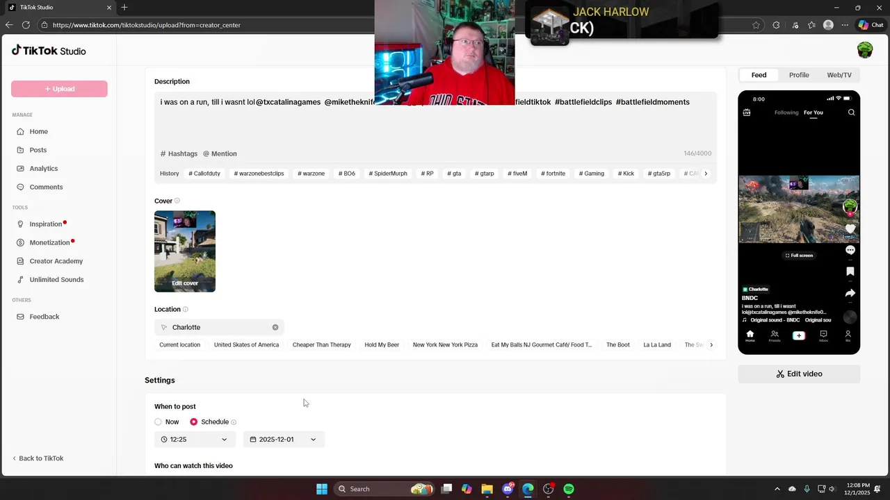Choose the Hold My Beer location
The image size is (890, 500).
click(x=382, y=345)
